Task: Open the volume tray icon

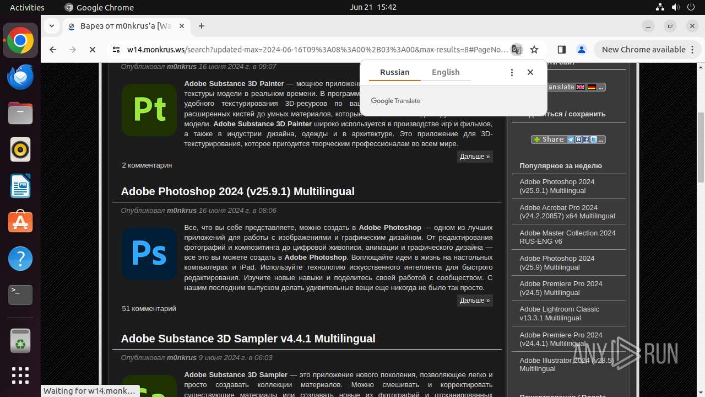Action: point(675,7)
